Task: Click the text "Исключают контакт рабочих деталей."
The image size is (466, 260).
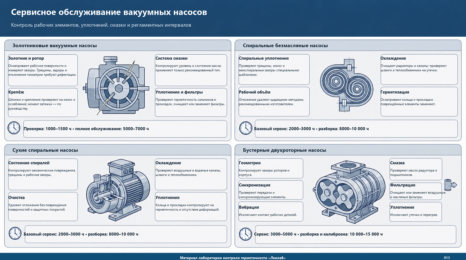Action: point(268,215)
